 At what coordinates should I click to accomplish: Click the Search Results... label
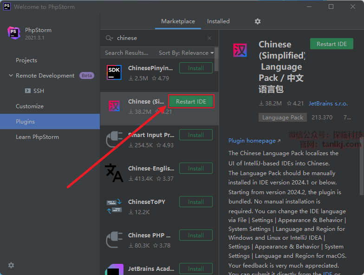point(126,53)
